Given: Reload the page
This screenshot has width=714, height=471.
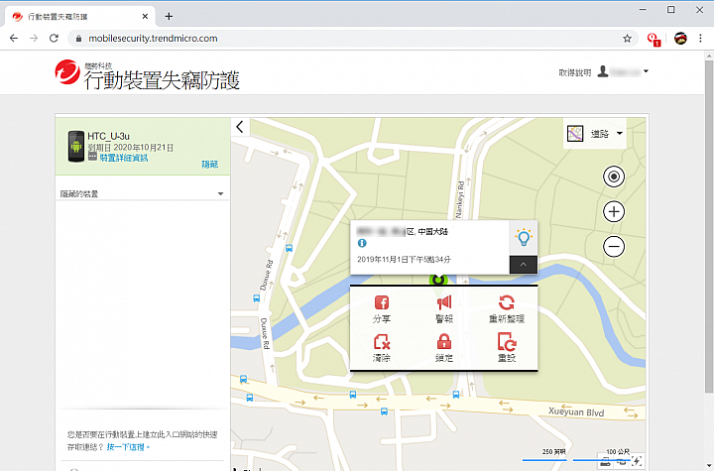Looking at the screenshot, I should click(54, 39).
